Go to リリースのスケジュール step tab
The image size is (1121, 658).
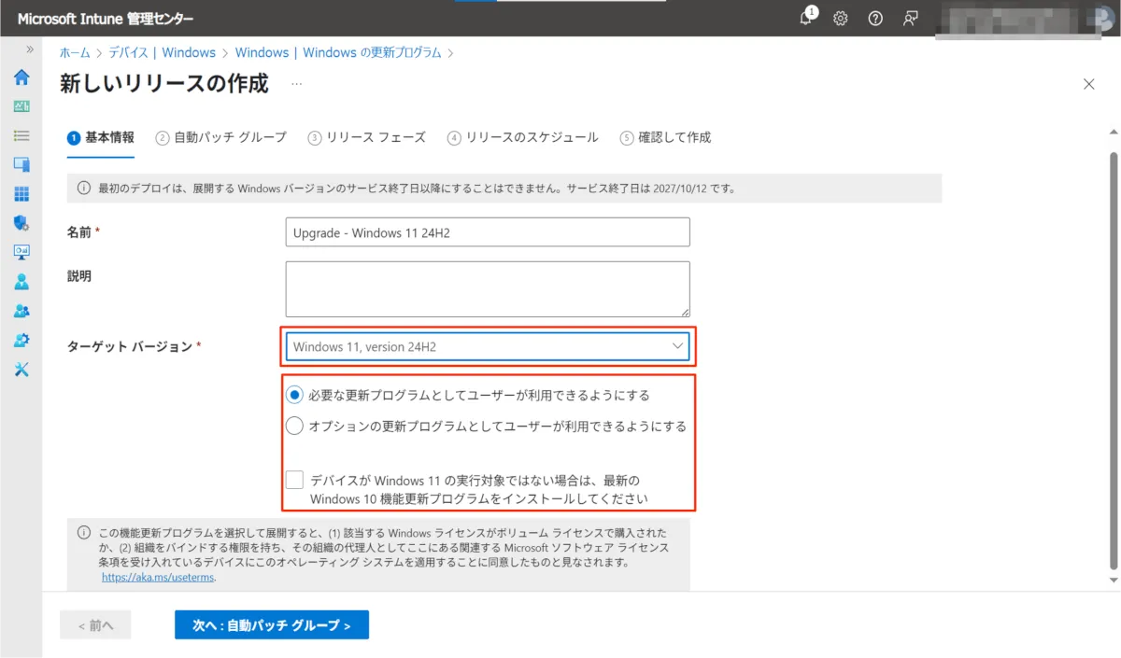point(523,137)
